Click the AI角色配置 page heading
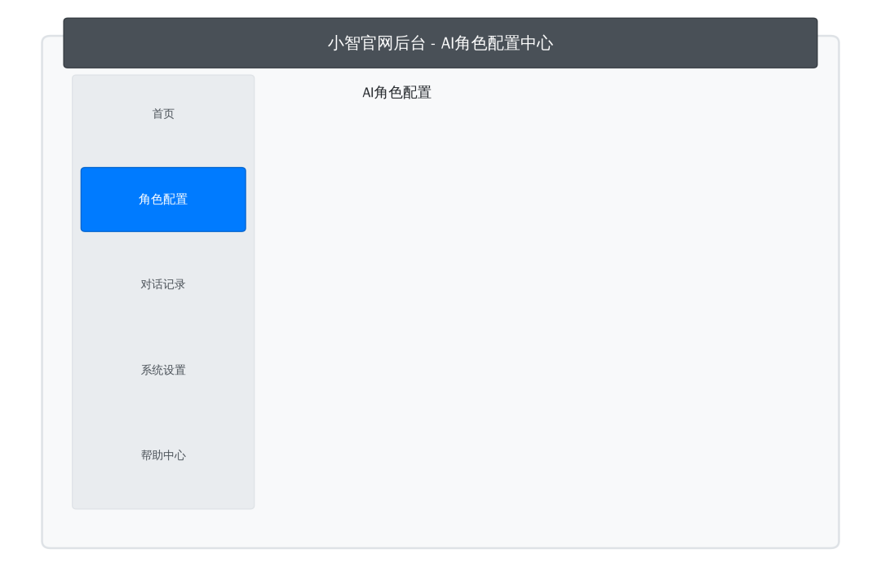The height and width of the screenshot is (584, 881). (x=396, y=92)
